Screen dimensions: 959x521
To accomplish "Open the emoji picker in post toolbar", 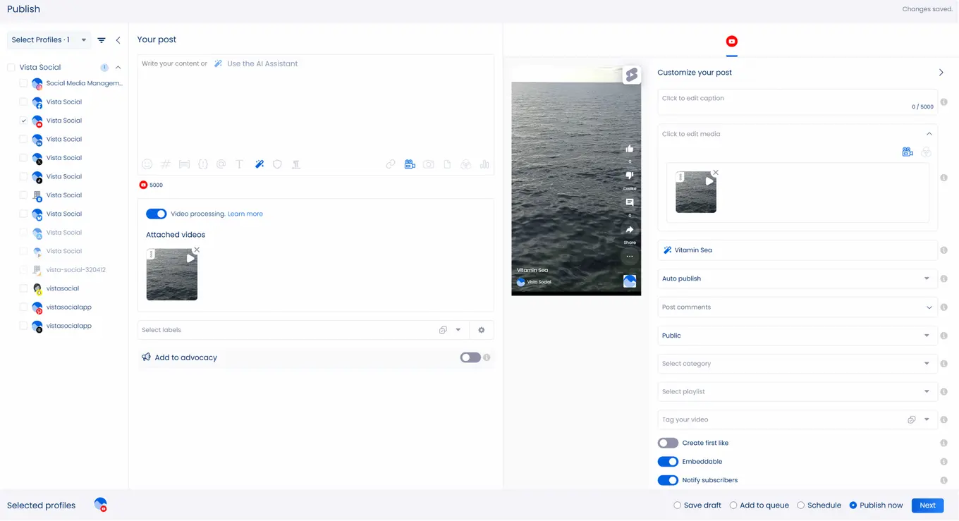I will (147, 164).
